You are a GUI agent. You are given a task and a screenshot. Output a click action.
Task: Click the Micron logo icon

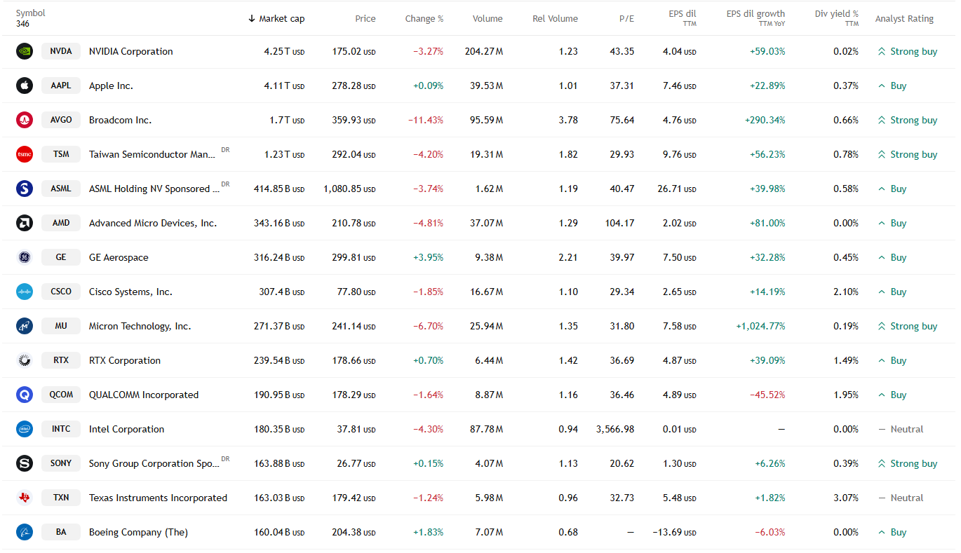pyautogui.click(x=25, y=326)
